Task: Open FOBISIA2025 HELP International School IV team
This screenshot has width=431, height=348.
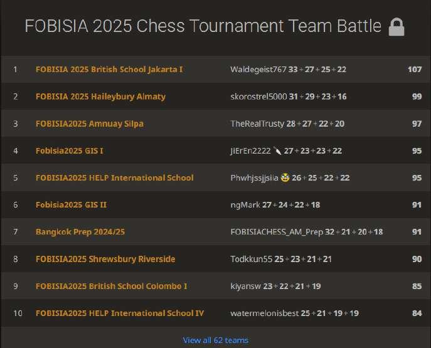Action: coord(120,313)
